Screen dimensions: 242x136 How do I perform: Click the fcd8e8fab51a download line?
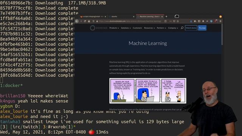(x=37, y=60)
